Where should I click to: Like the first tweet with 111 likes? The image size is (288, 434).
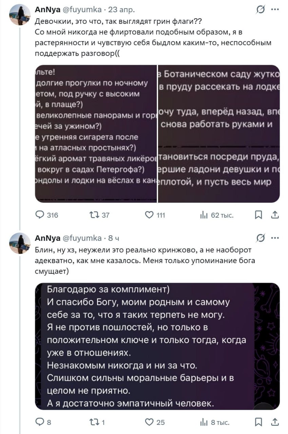coord(149,215)
